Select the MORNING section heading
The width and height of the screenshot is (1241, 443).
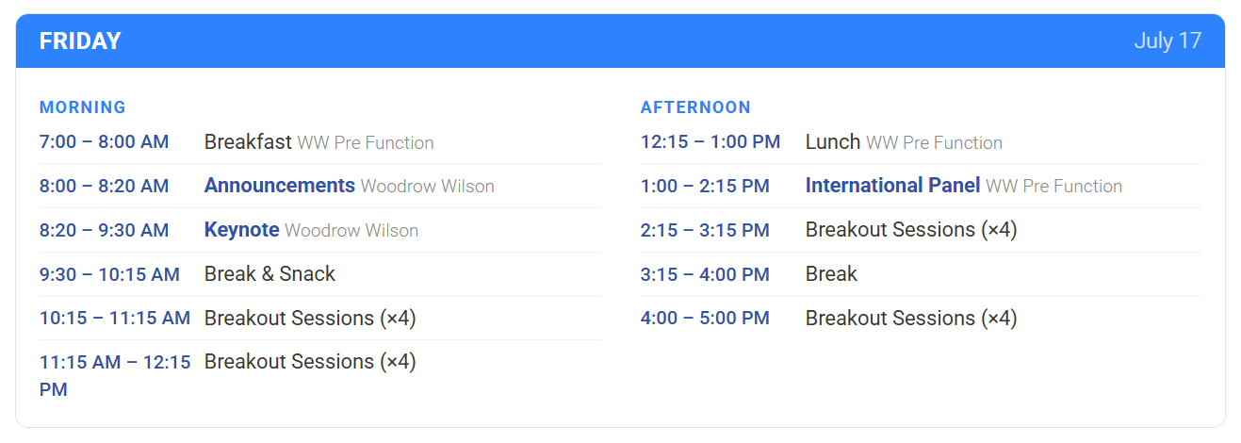pos(82,107)
